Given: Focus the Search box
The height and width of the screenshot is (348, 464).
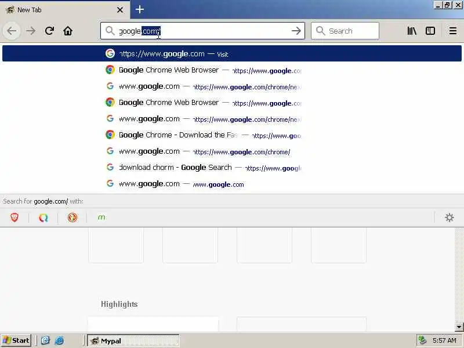Looking at the screenshot, I should pos(345,31).
